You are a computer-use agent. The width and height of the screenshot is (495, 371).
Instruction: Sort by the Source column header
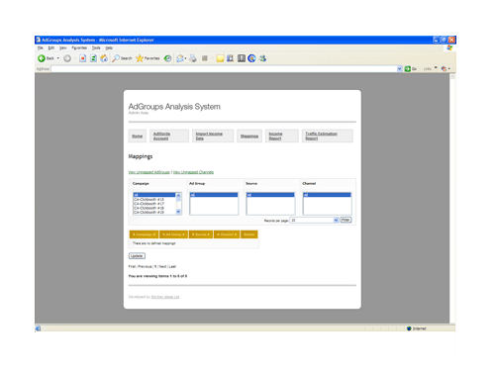coord(201,234)
